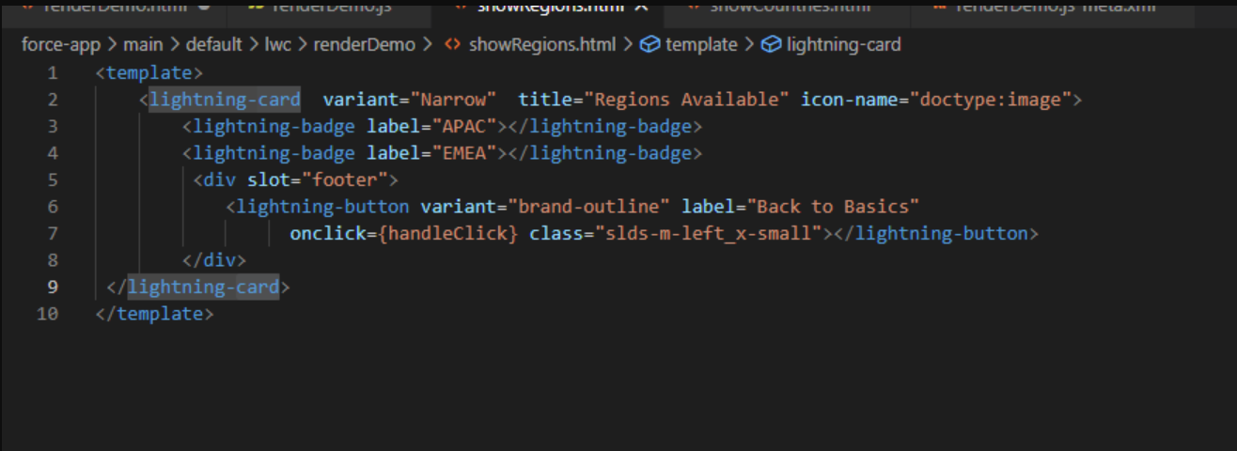Click the "Regions Available" title string

click(688, 100)
